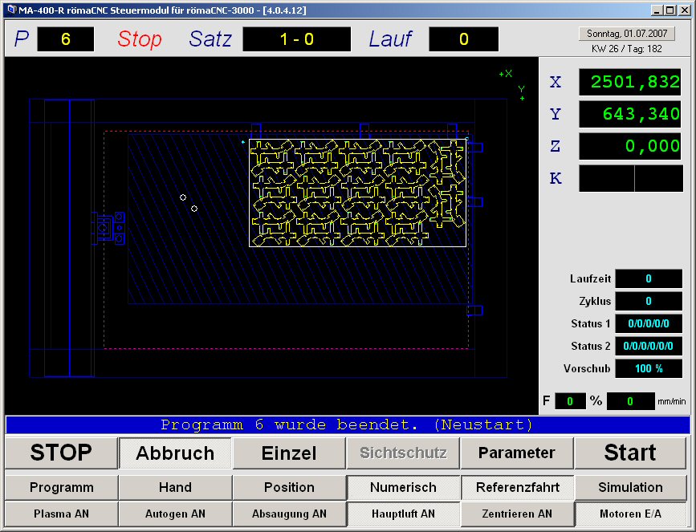Screen dimensions: 696x532
Task: Click the Vorschub 100 % feed field
Action: point(648,369)
